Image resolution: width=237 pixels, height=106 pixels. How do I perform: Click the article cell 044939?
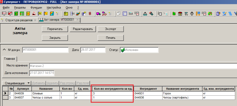click(x=23, y=93)
